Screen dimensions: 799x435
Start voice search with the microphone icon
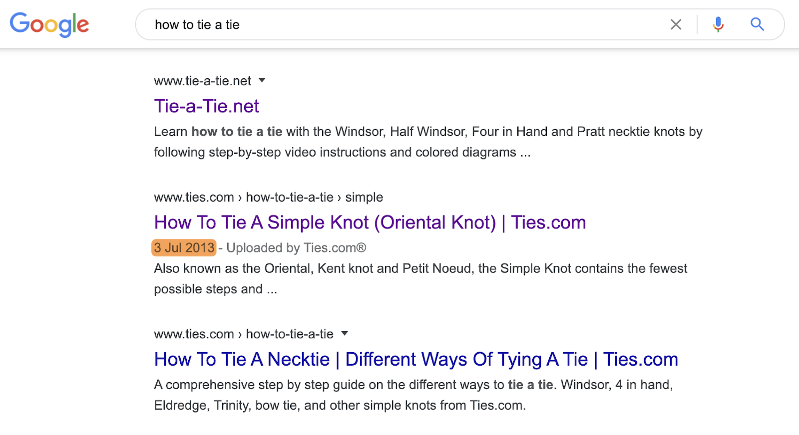[718, 24]
